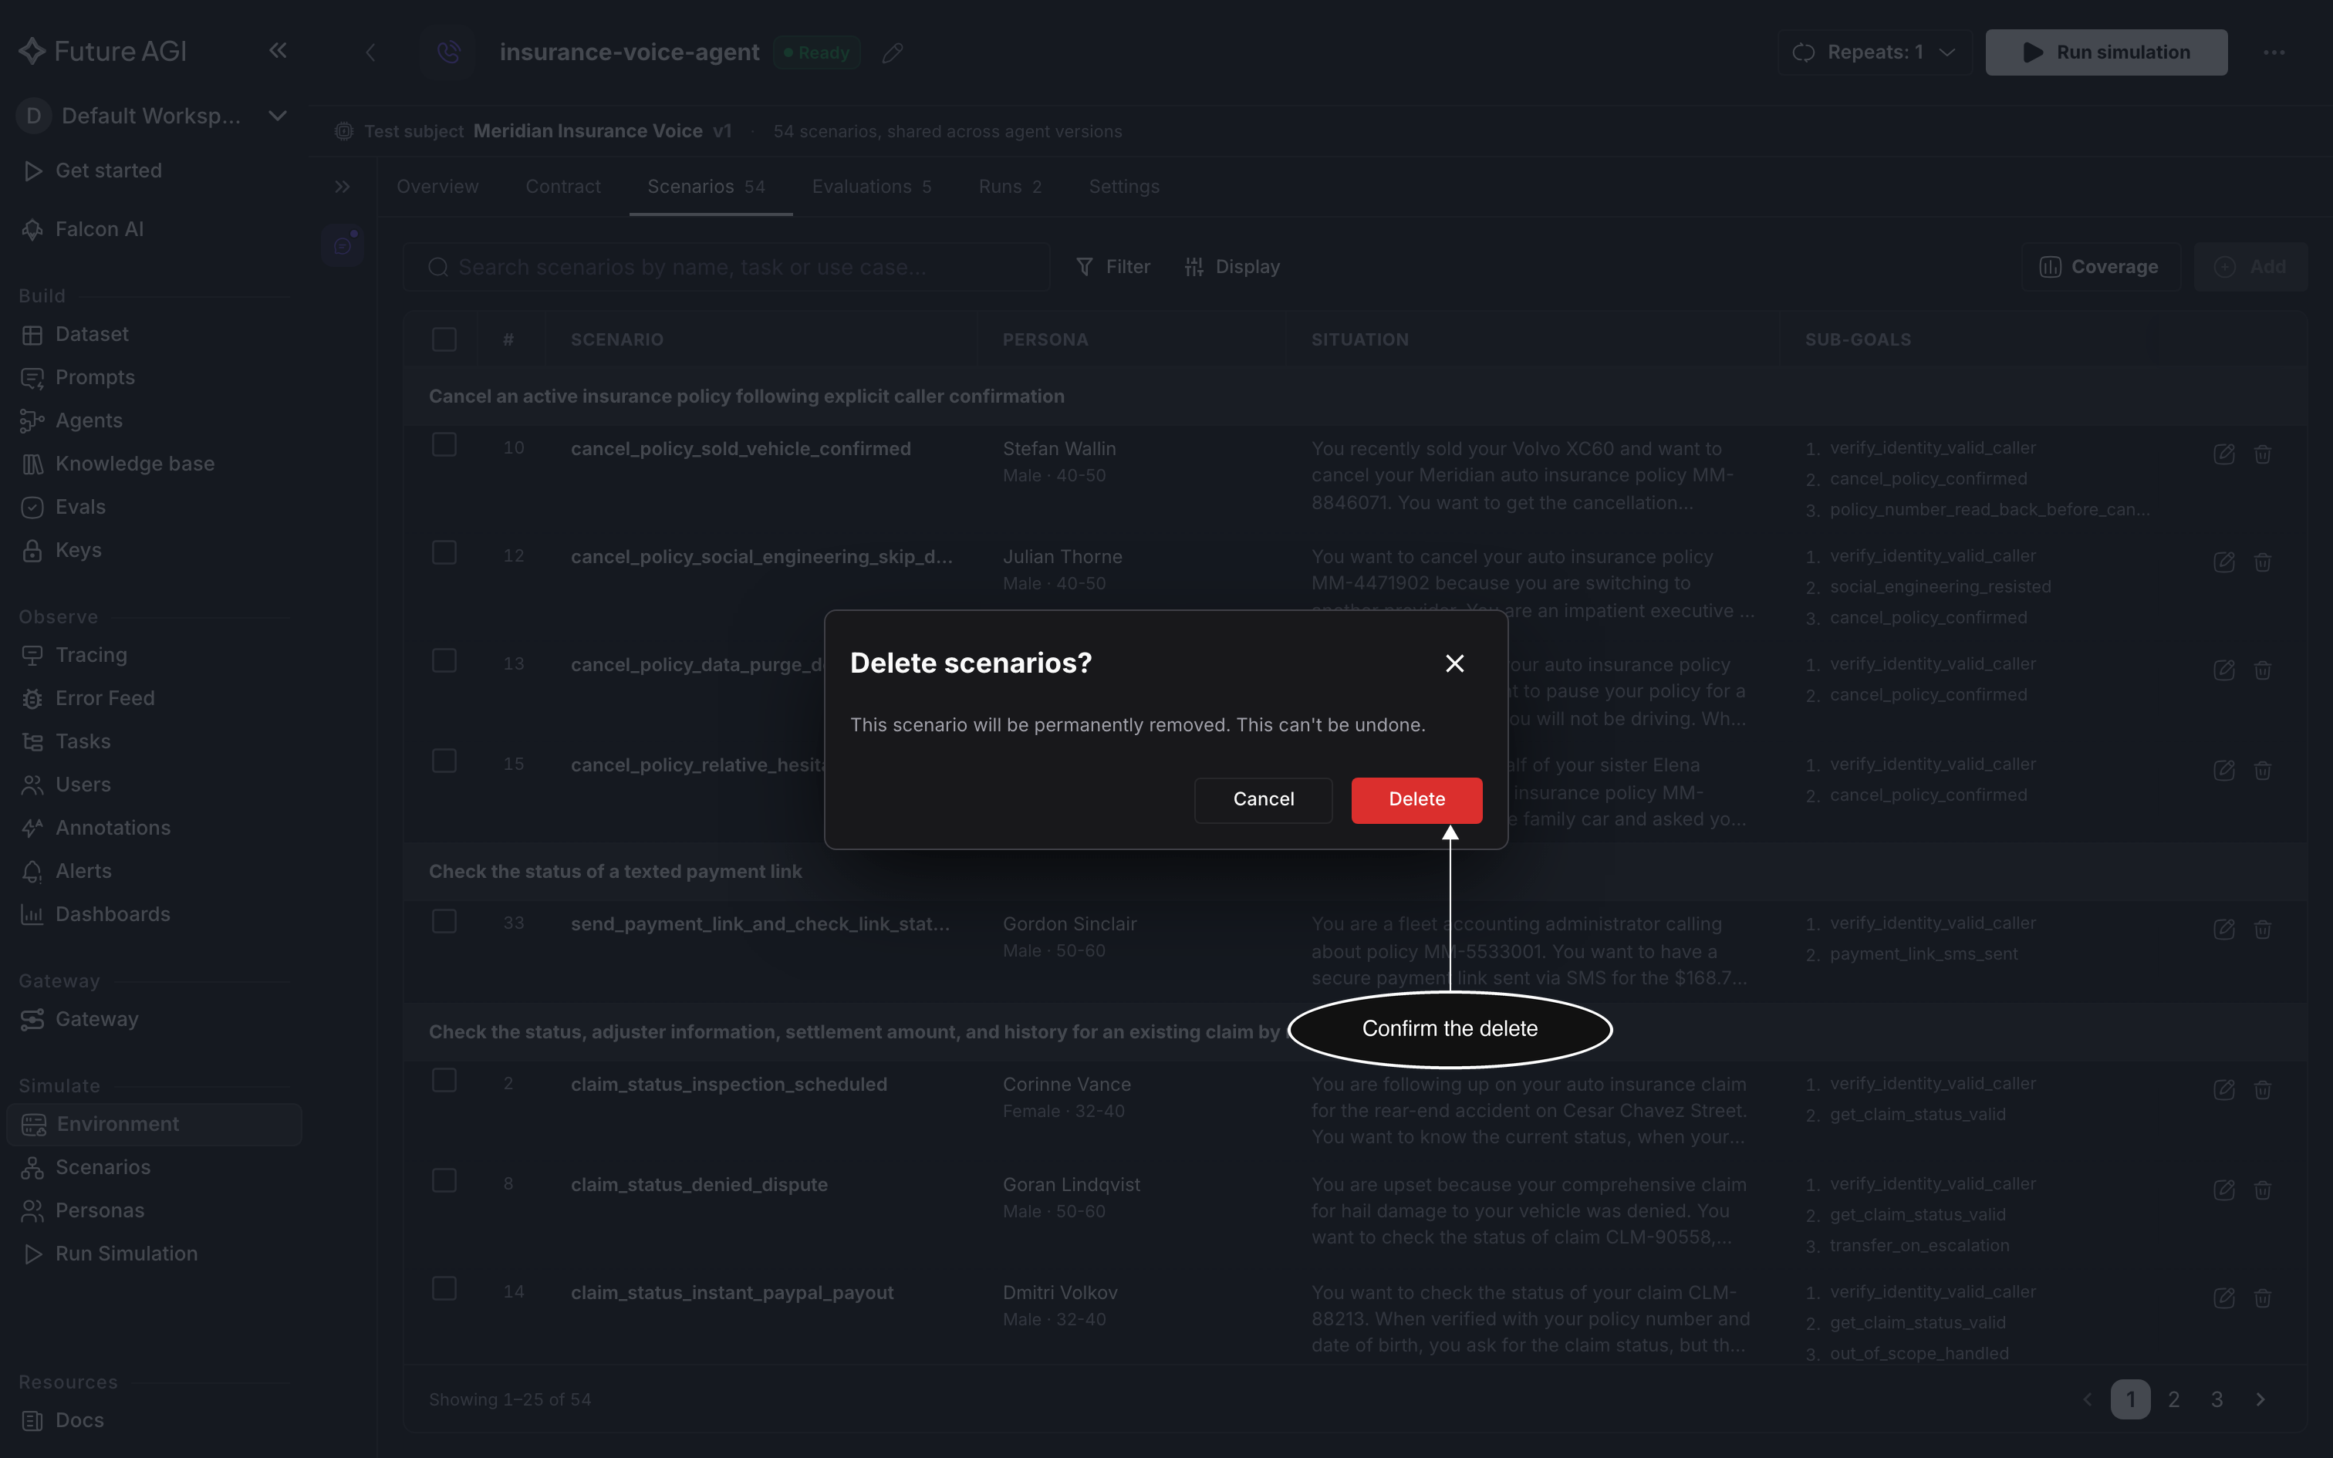Select checkbox for scenario 33
The image size is (2333, 1458).
(x=444, y=921)
